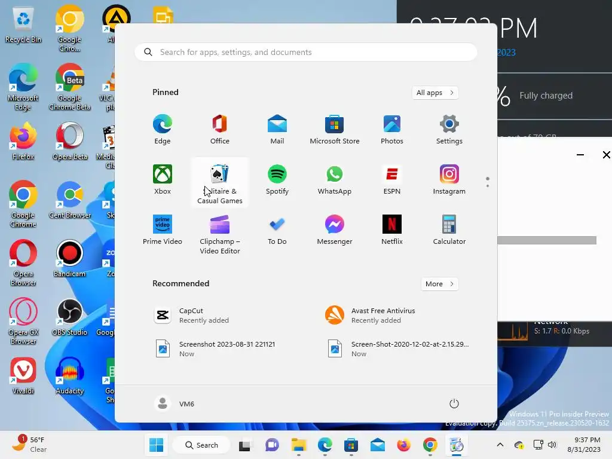
Task: Launch Messenger from pinned apps
Action: pos(335,230)
